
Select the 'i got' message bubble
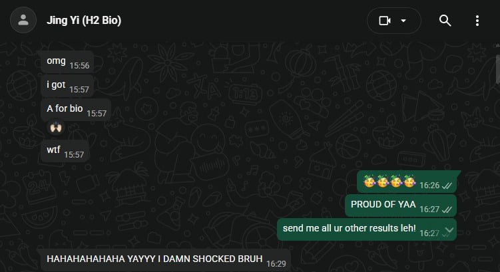(x=68, y=85)
